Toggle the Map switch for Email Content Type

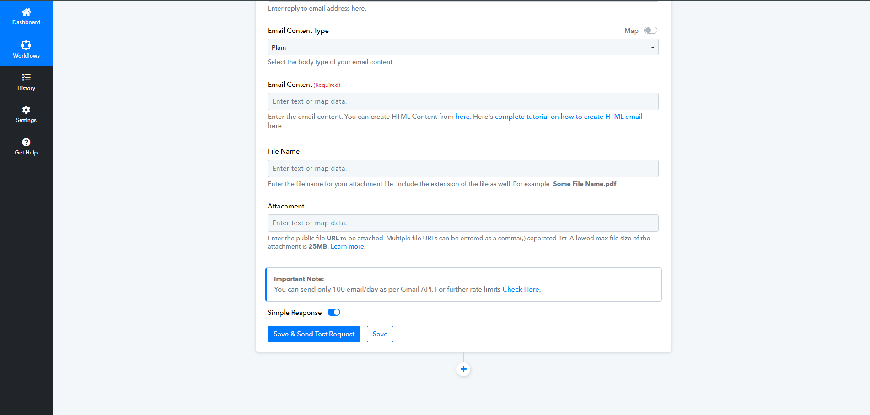click(x=650, y=30)
